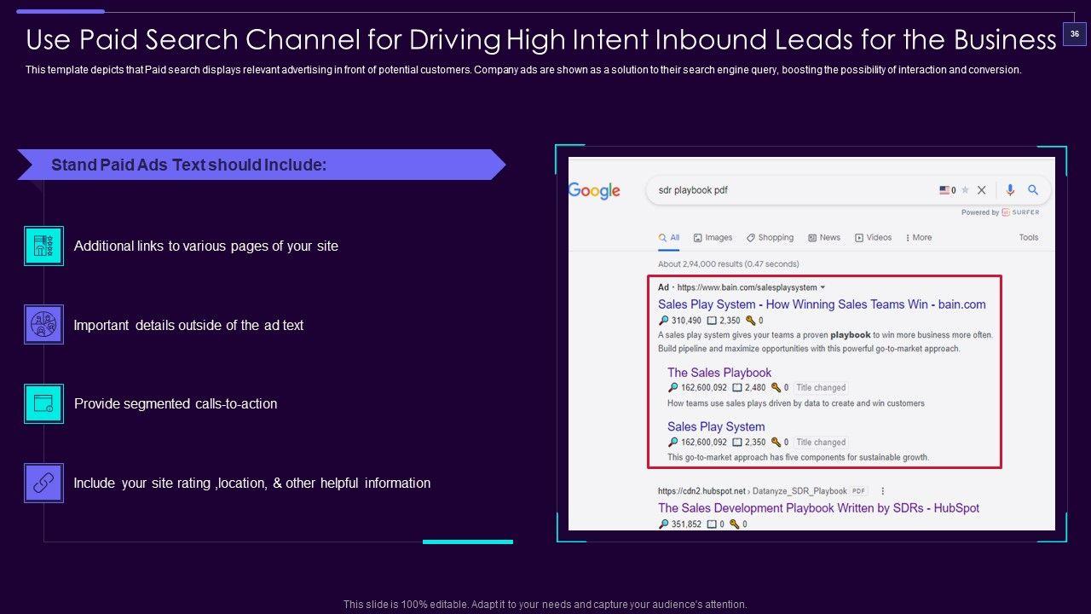
Task: Click the blue magnifier search icon
Action: pos(1033,190)
